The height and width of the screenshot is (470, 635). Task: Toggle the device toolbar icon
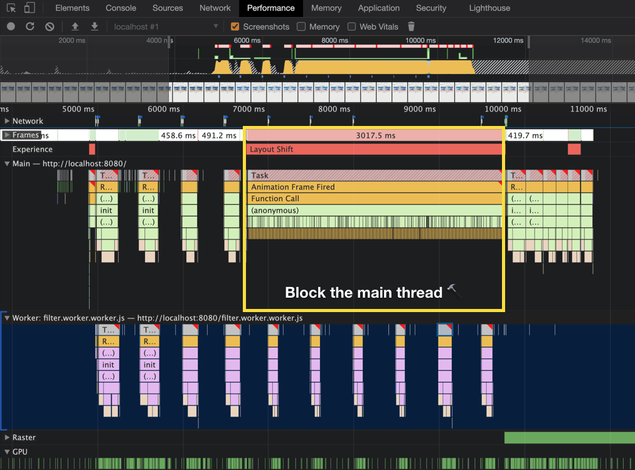(29, 8)
